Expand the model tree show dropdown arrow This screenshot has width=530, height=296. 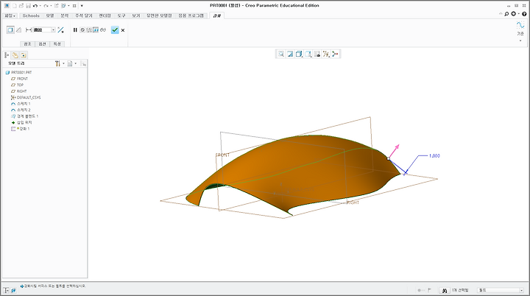[75, 63]
